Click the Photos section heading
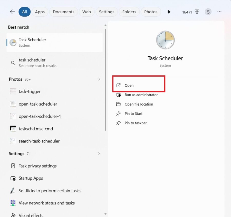This screenshot has width=231, height=217. pos(15,79)
